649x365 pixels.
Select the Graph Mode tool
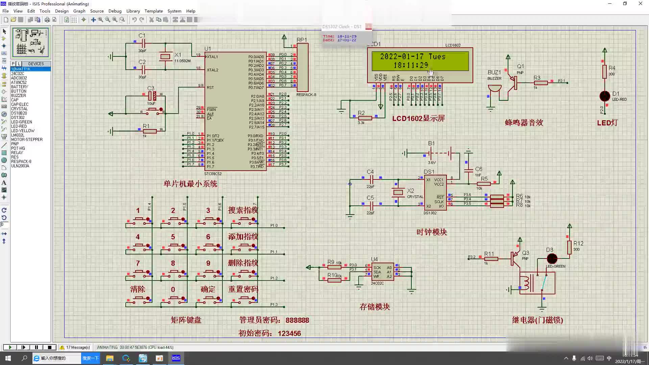(4, 99)
